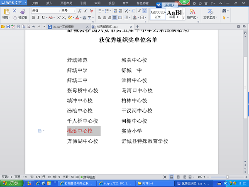Toggle Bold formatting button
The image size is (249, 187).
tap(33, 18)
